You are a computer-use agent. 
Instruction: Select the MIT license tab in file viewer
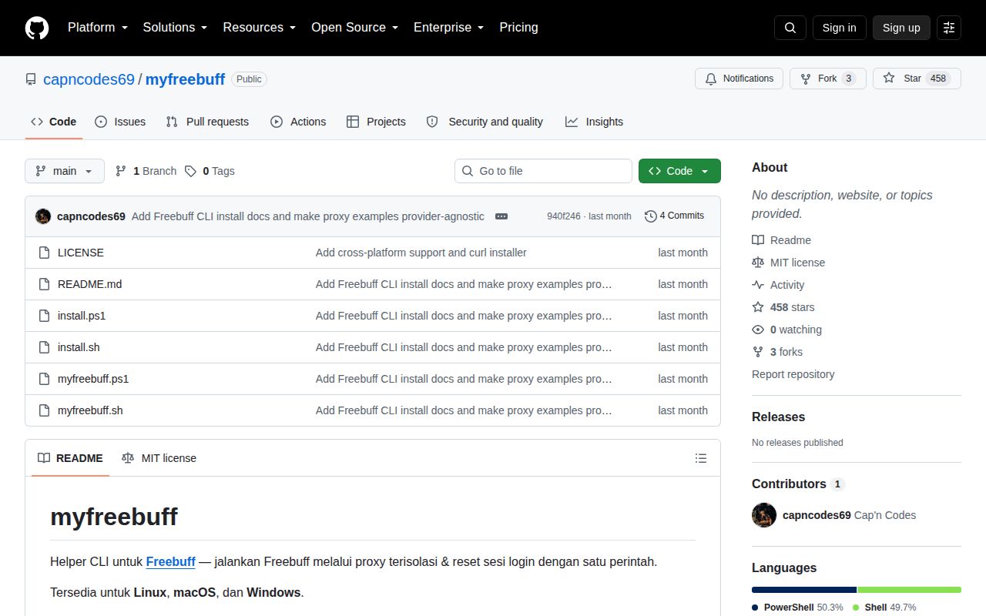[159, 458]
